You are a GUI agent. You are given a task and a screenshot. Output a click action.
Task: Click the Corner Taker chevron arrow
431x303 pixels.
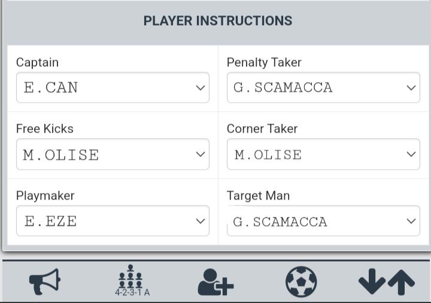[x=411, y=155]
